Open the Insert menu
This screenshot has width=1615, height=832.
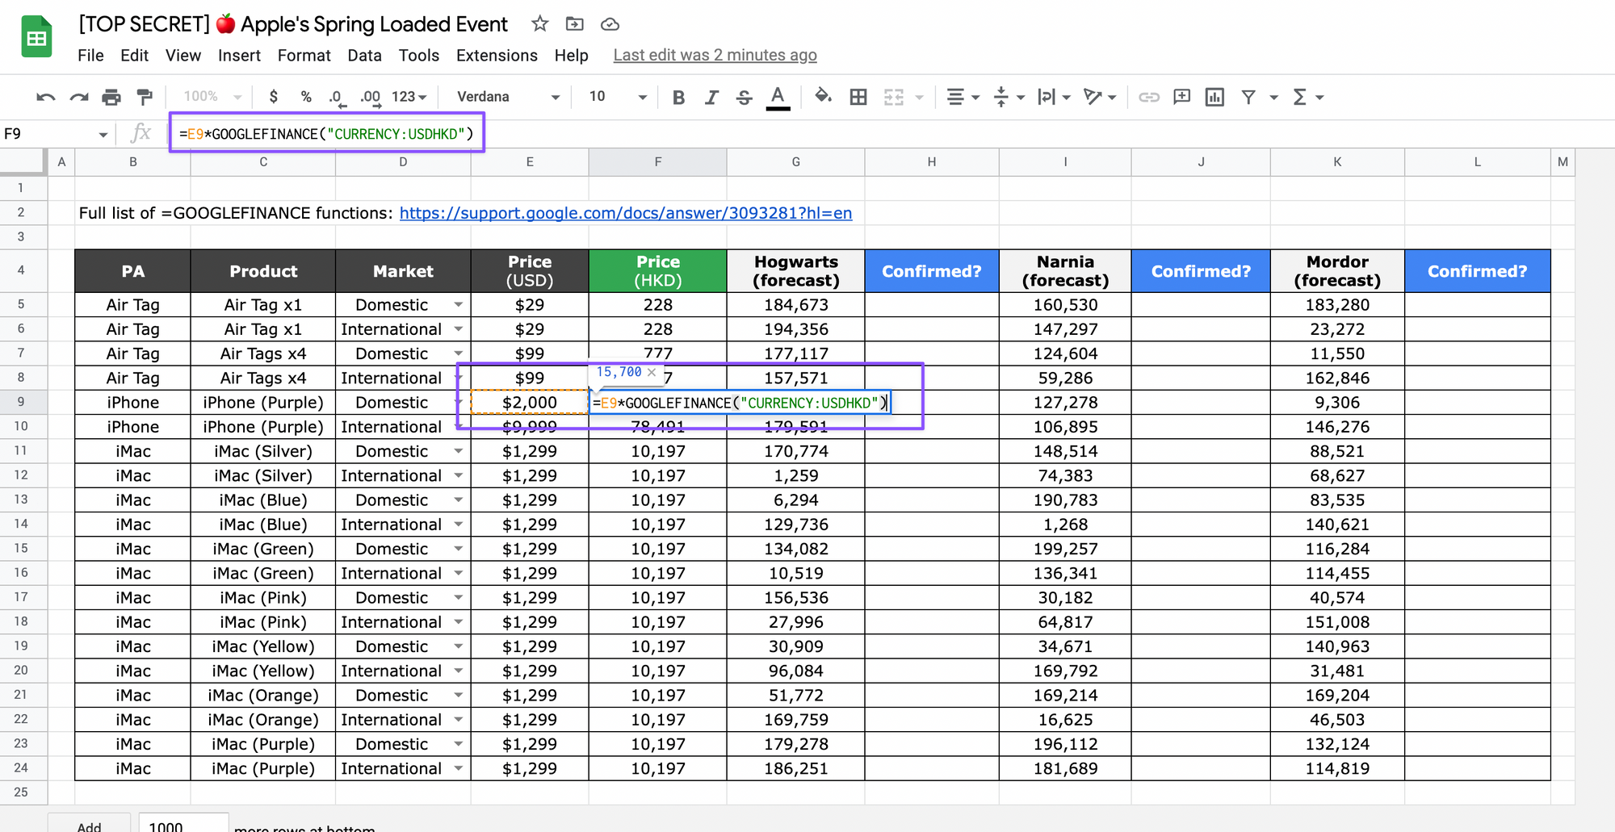click(x=239, y=56)
